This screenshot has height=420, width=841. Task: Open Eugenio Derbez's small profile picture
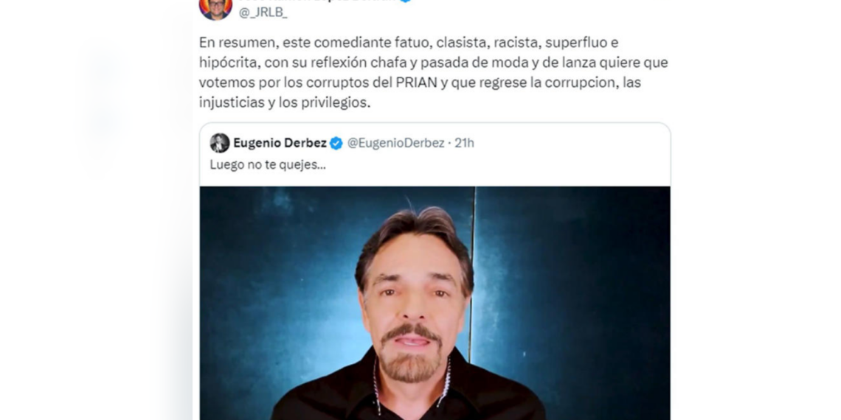point(219,143)
